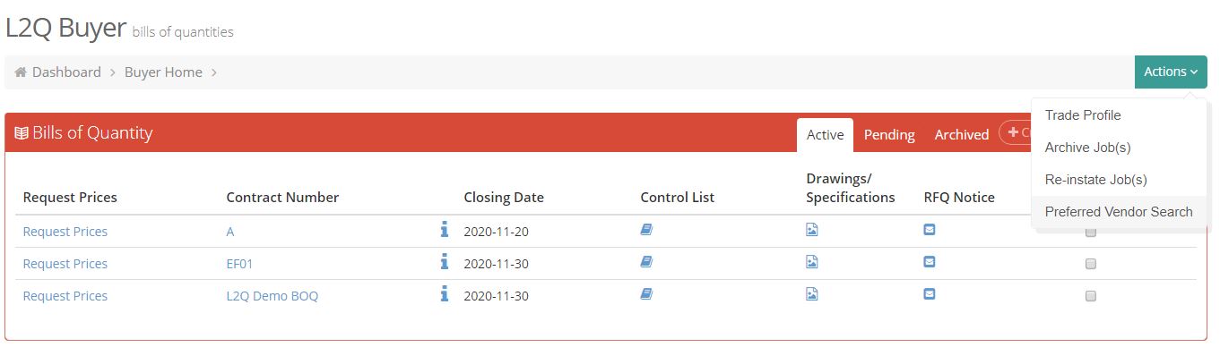Tick the checkbox in contract A row

(x=1091, y=232)
